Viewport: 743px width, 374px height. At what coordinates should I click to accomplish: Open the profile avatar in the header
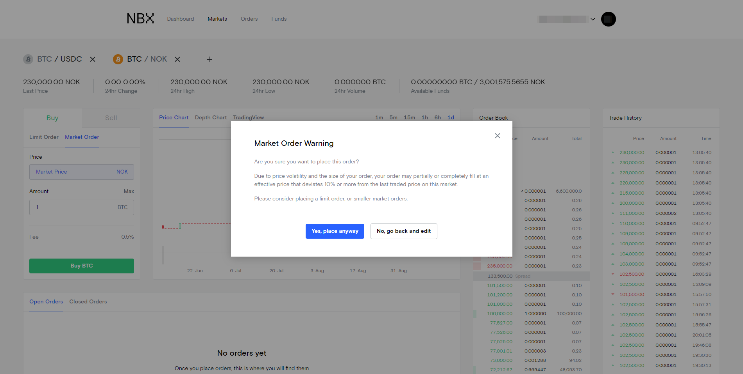608,19
